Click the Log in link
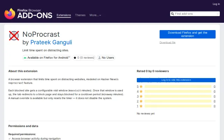 [x=216, y=4]
